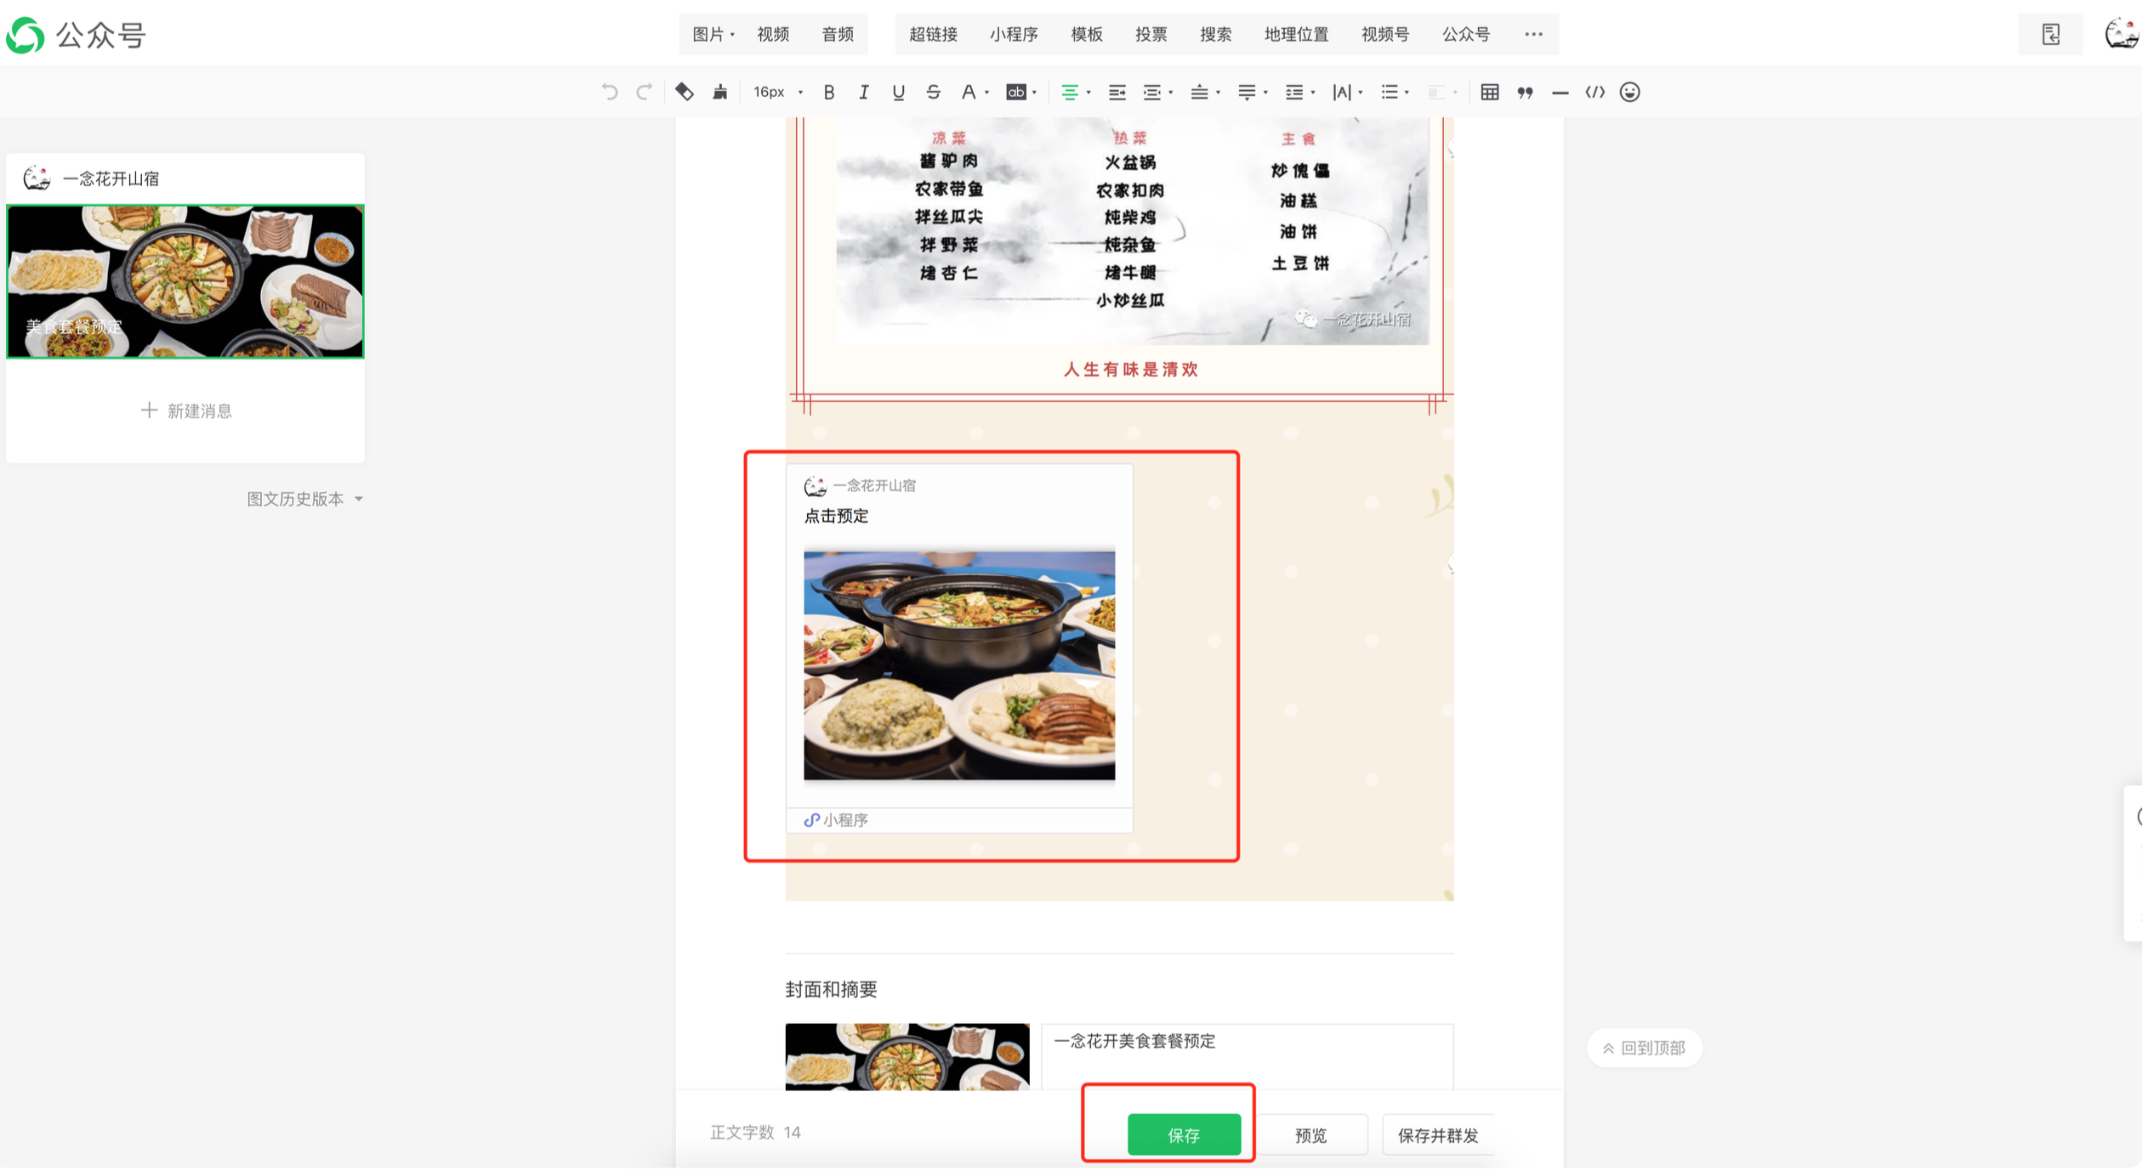Toggle underline formatting
Screen dimensions: 2143x1171
[x=899, y=92]
